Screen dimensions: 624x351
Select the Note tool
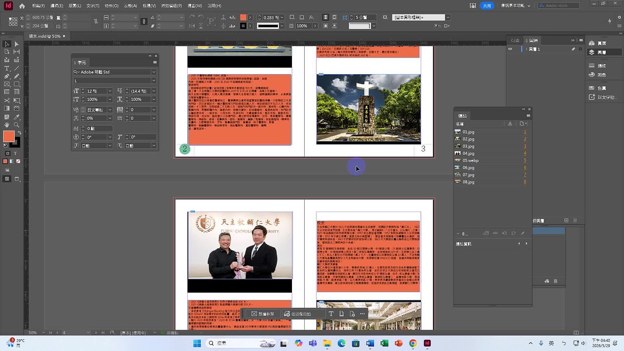point(7,117)
